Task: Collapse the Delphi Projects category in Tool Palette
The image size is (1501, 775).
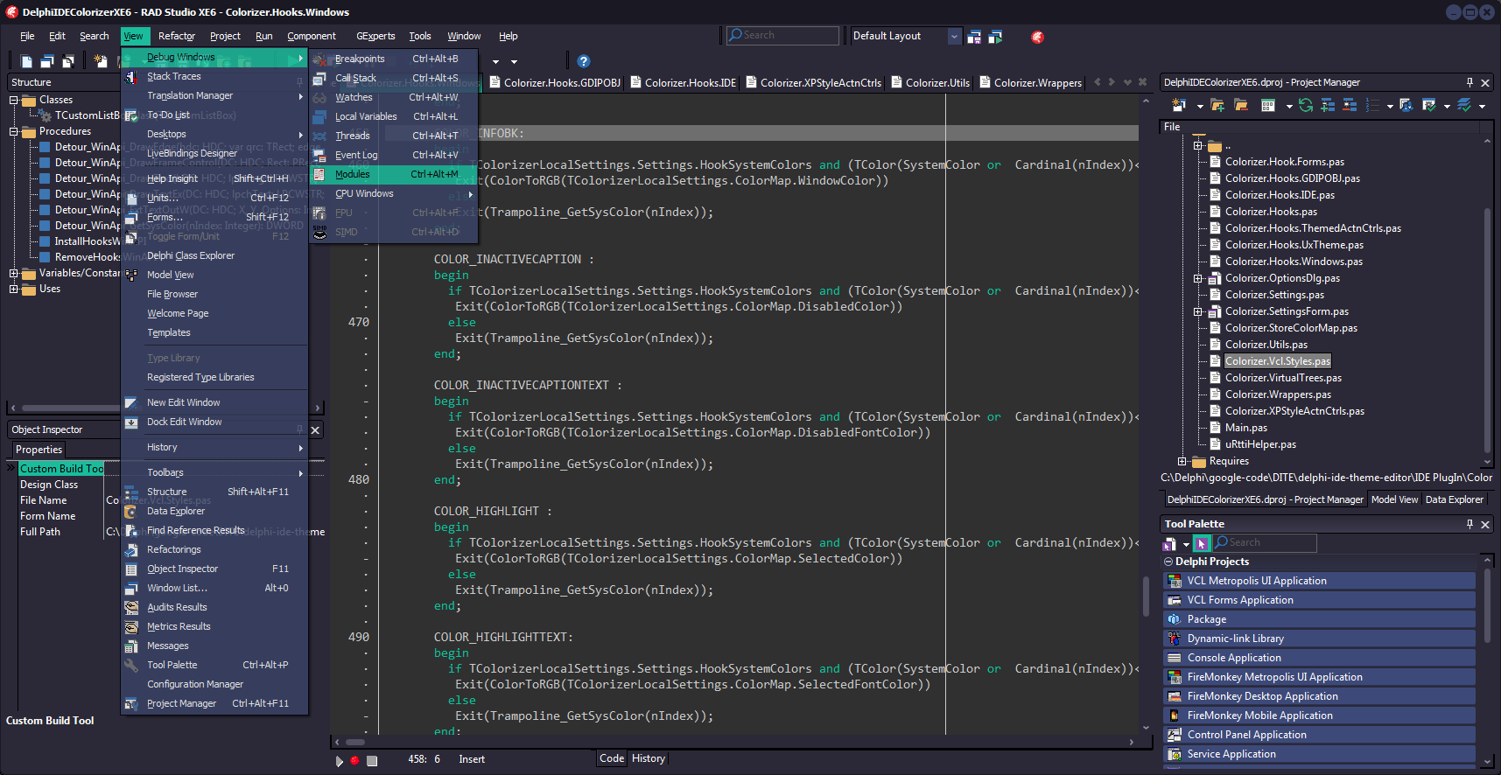Action: click(x=1168, y=562)
